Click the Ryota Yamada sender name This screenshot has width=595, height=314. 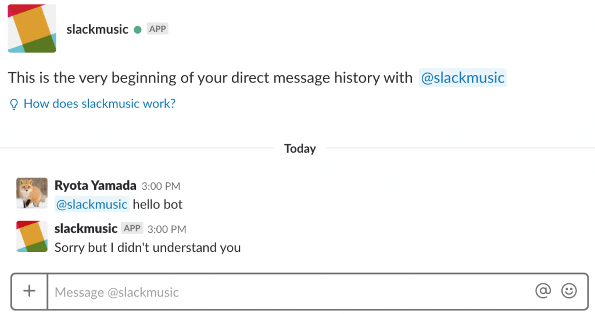click(95, 186)
